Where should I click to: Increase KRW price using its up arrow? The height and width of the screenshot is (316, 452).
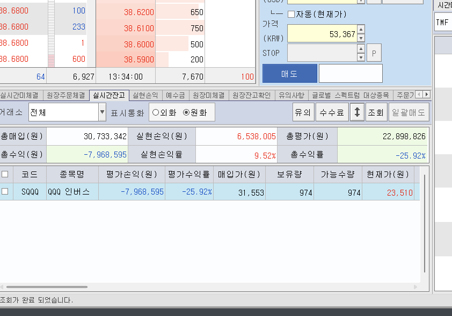tap(361, 30)
